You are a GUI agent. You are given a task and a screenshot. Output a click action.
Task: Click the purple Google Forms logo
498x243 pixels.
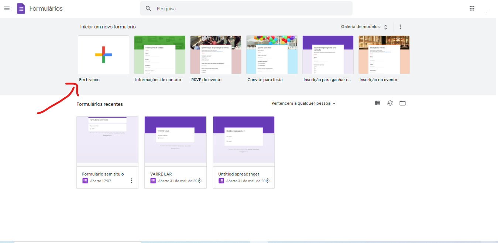21,8
